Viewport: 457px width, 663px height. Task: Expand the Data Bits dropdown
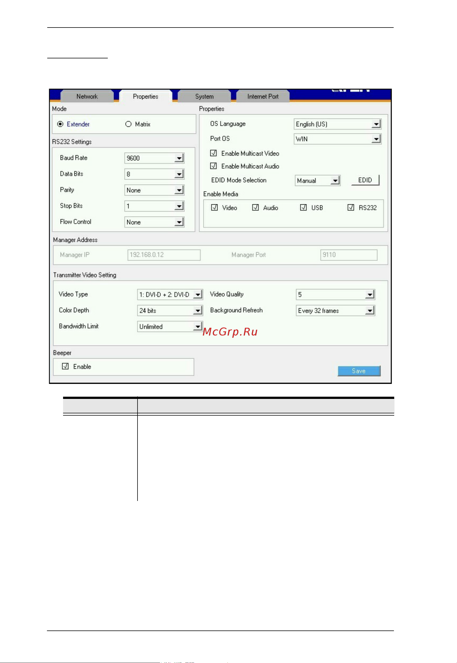click(154, 174)
